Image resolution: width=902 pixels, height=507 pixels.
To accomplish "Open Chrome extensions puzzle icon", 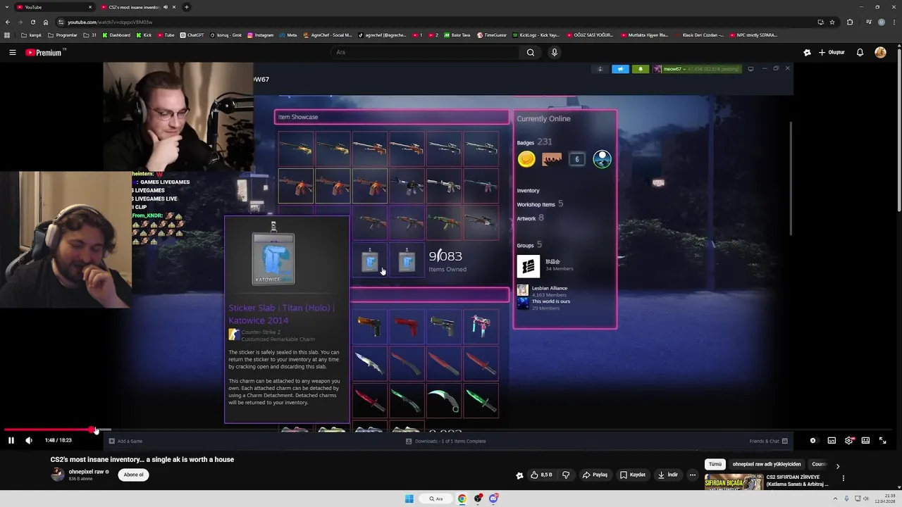I will (x=850, y=22).
